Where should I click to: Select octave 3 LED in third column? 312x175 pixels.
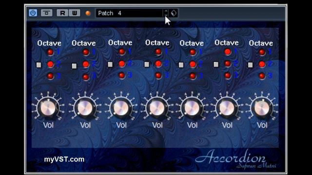pyautogui.click(x=122, y=75)
